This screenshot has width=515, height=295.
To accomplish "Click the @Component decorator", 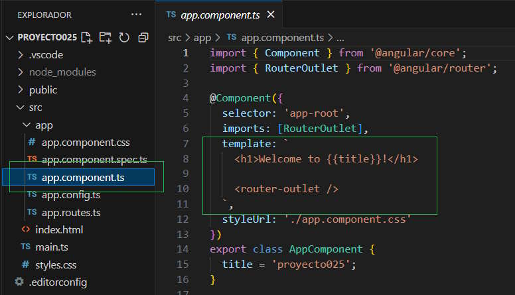I will [240, 98].
